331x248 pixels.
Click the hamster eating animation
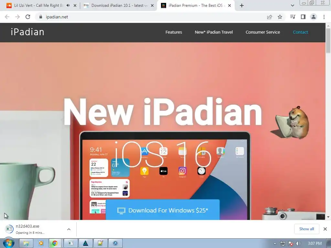pos(290,123)
